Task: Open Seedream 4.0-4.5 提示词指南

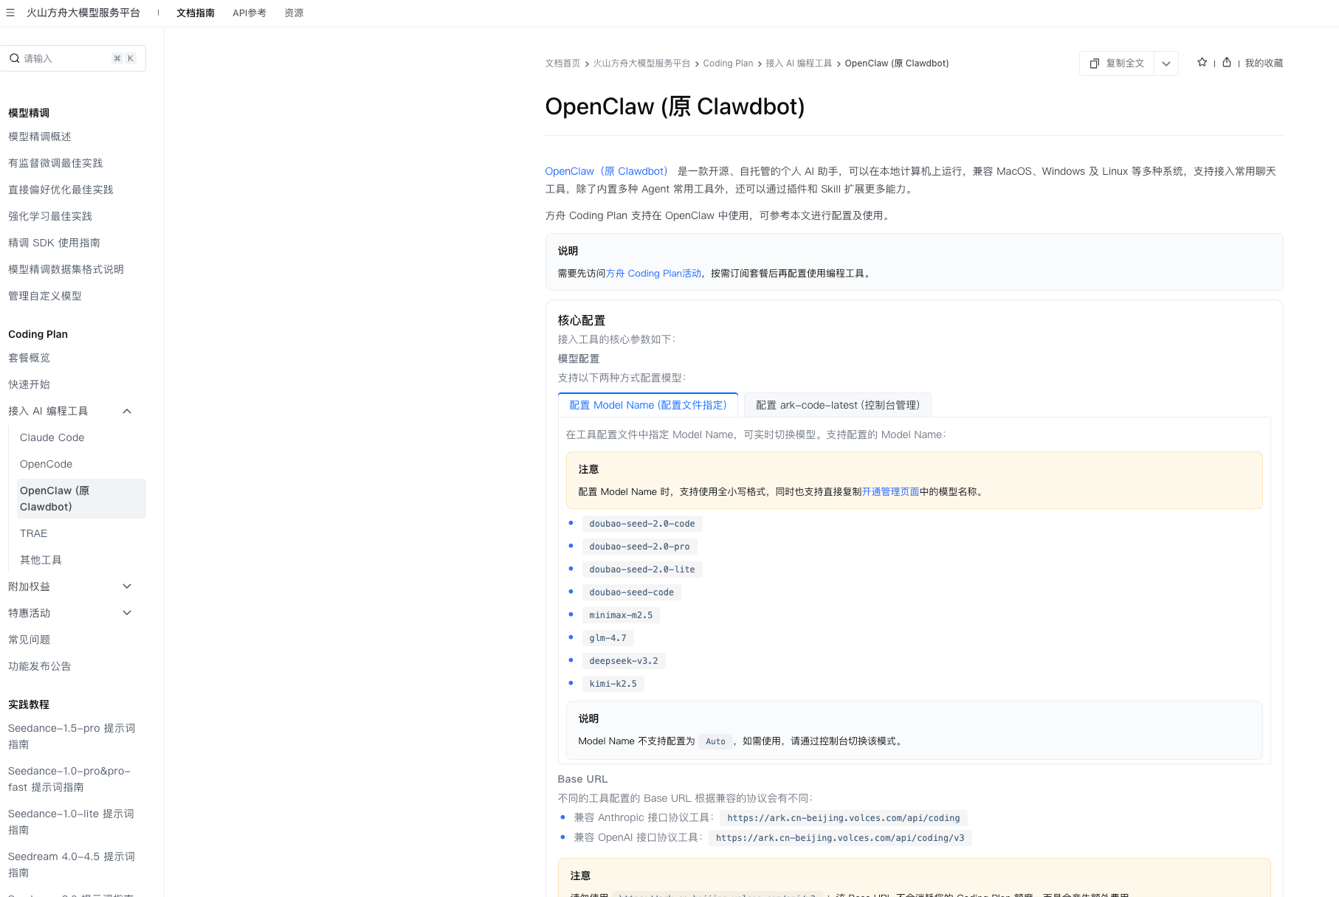Action: coord(72,865)
